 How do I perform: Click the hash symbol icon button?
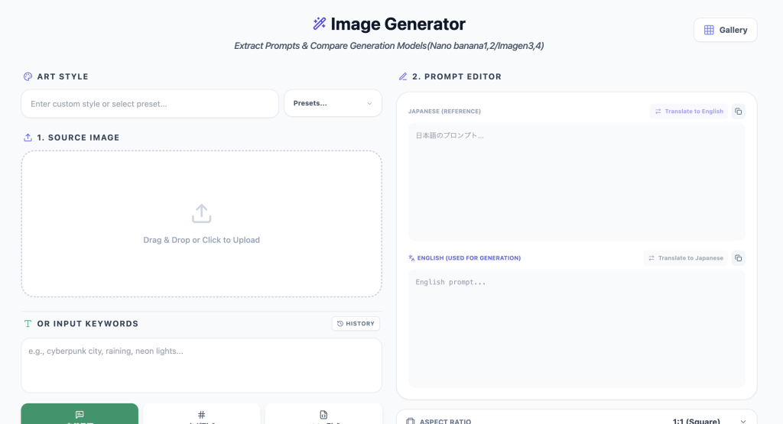(201, 414)
